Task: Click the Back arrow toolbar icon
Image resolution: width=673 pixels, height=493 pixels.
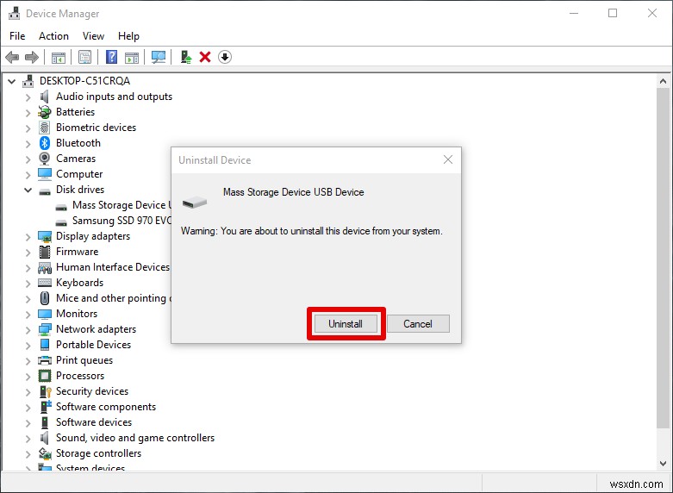Action: pos(12,57)
